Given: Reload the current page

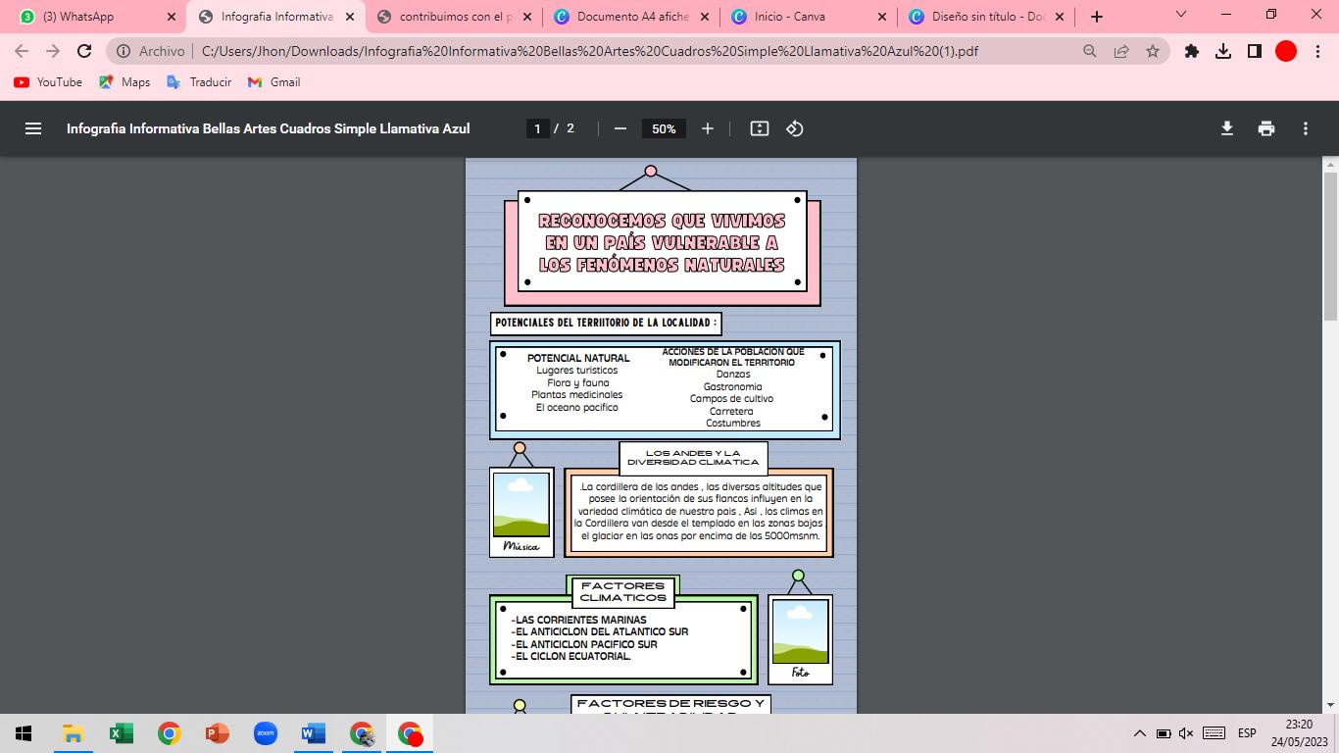Looking at the screenshot, I should [x=84, y=51].
